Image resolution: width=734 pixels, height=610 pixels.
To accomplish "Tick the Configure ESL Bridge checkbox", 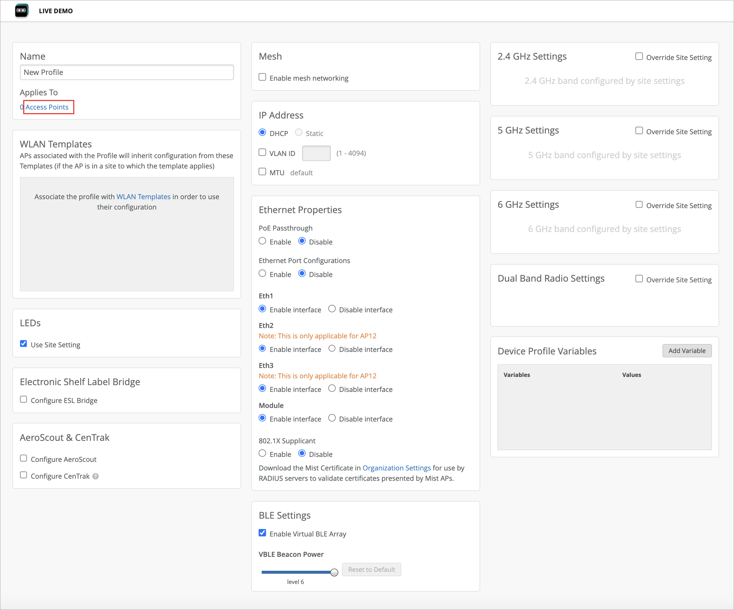I will tap(24, 400).
